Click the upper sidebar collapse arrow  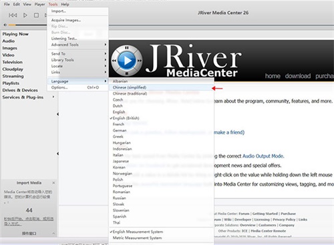(x=57, y=114)
